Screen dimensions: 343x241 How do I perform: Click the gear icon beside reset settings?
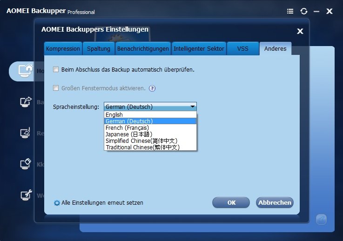tap(57, 203)
